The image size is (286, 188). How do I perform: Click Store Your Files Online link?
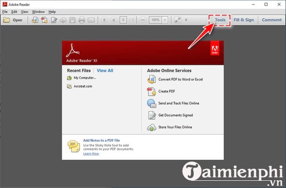[175, 127]
